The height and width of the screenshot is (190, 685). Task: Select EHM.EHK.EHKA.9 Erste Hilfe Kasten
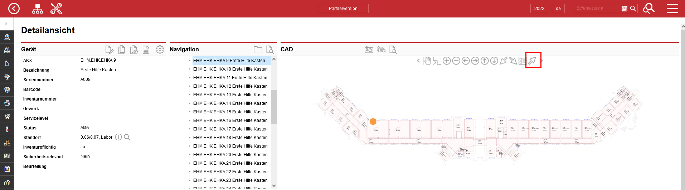[x=229, y=61]
